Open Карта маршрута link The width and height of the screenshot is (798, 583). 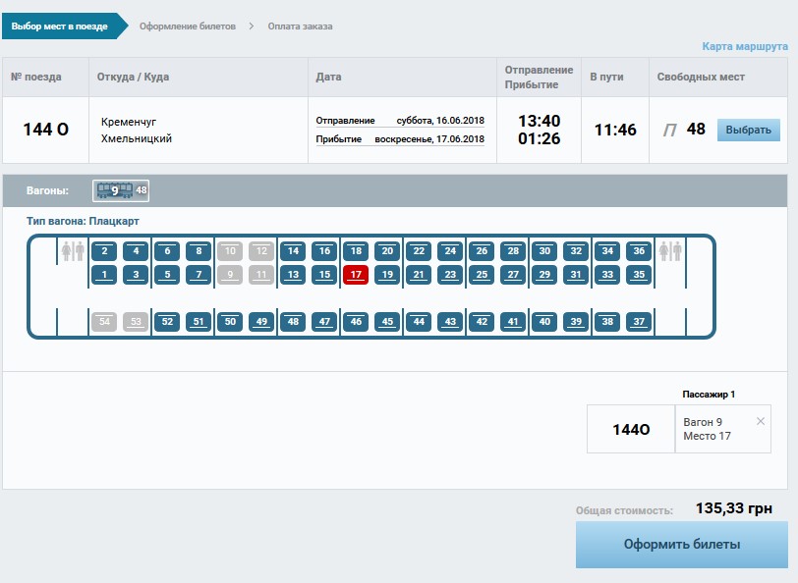[744, 46]
